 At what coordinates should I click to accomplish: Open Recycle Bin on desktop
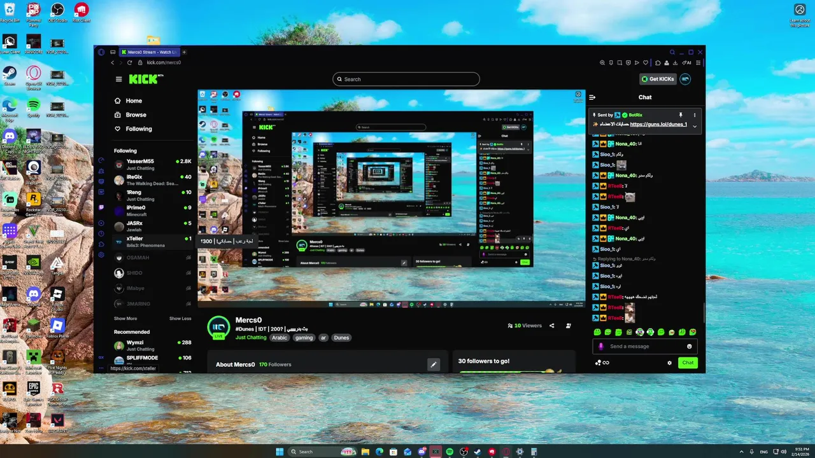click(10, 12)
